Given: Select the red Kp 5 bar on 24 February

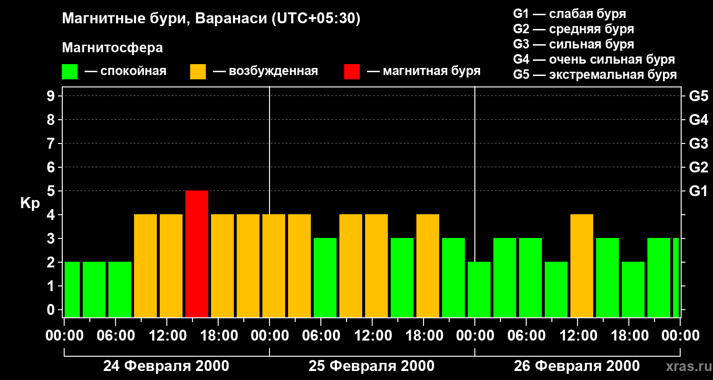Looking at the screenshot, I should [x=197, y=254].
